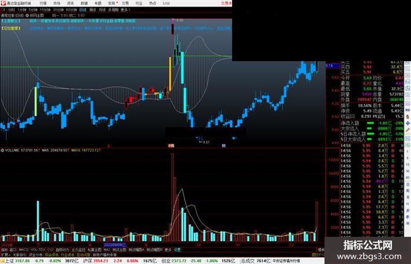Screen dimensions: 411x264
Task: Click the 净流入额 row in quote panel
Action: pyautogui.click(x=372, y=123)
